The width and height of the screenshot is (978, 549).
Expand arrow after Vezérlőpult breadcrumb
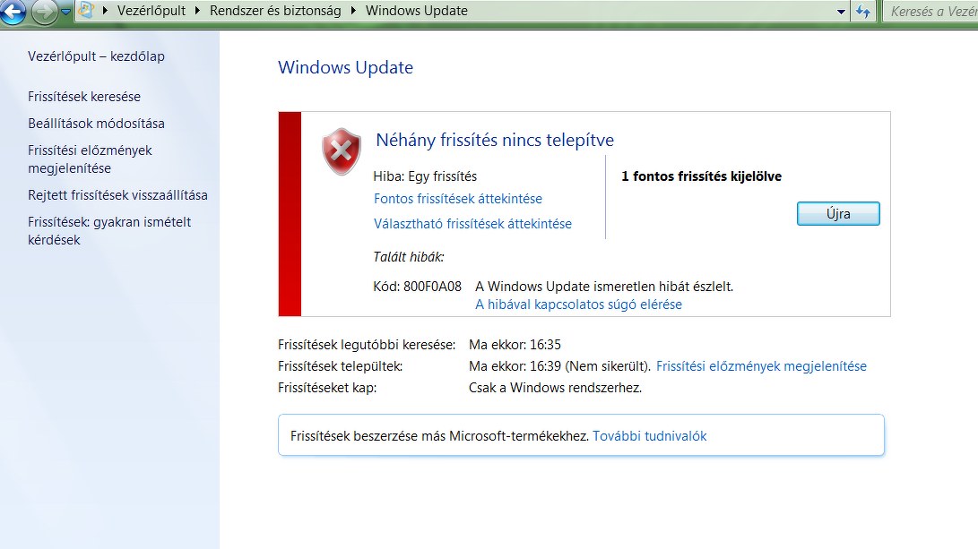point(198,11)
